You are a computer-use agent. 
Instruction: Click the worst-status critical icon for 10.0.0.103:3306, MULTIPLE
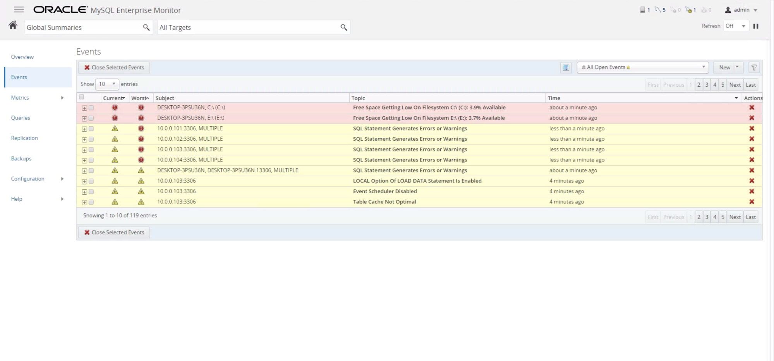pyautogui.click(x=141, y=150)
